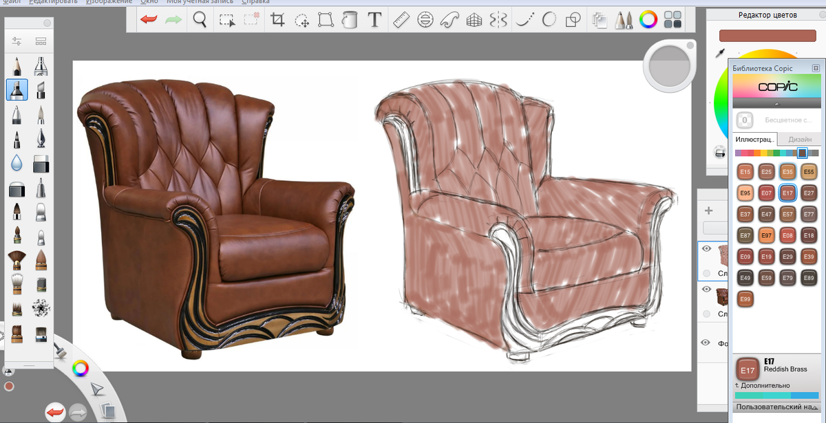Screen dimensions: 826x423
Task: Select the Flood Fill bucket tool
Action: [350, 20]
